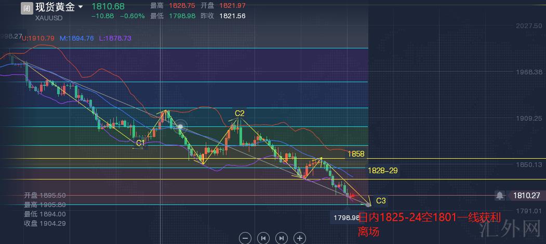
Task: Click the 1810.27 current price tag
Action: 526,196
